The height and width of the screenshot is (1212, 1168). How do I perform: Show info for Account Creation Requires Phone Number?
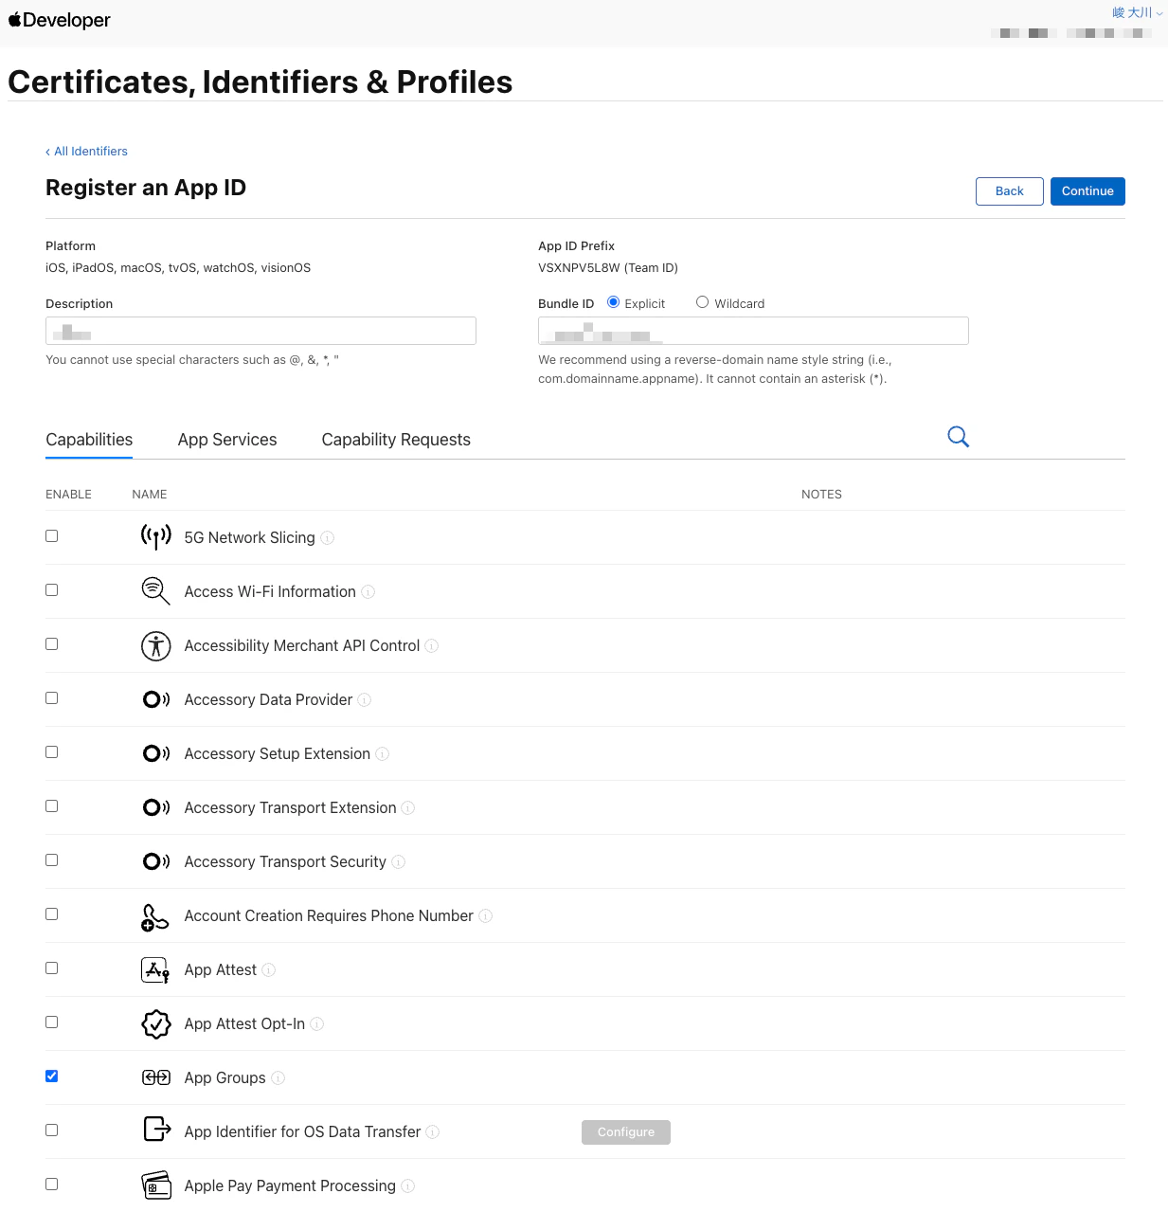pos(486,916)
